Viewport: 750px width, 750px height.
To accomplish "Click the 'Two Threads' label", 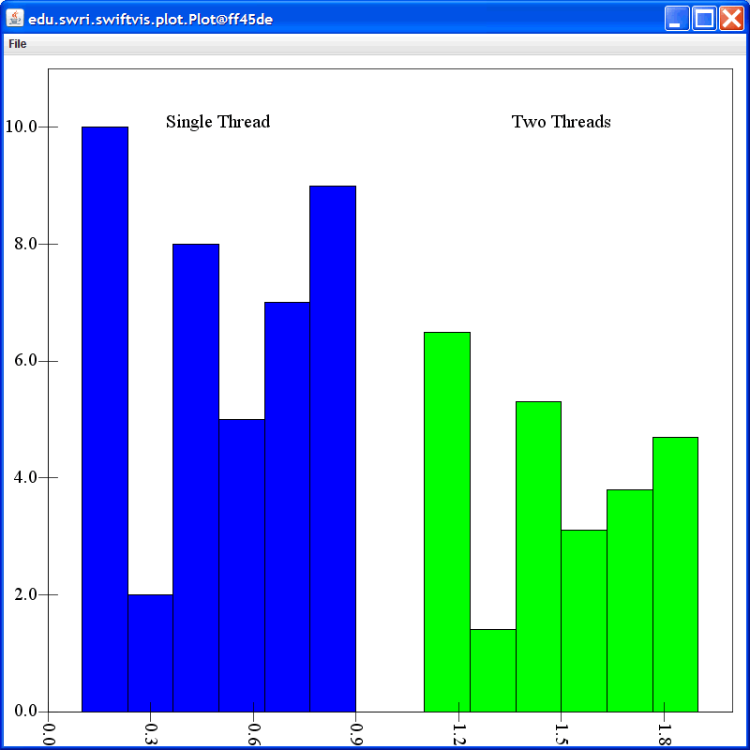I will tap(561, 122).
